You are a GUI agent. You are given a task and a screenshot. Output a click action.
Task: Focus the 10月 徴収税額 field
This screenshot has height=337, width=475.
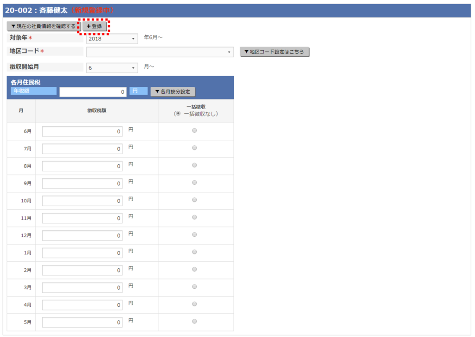click(82, 201)
